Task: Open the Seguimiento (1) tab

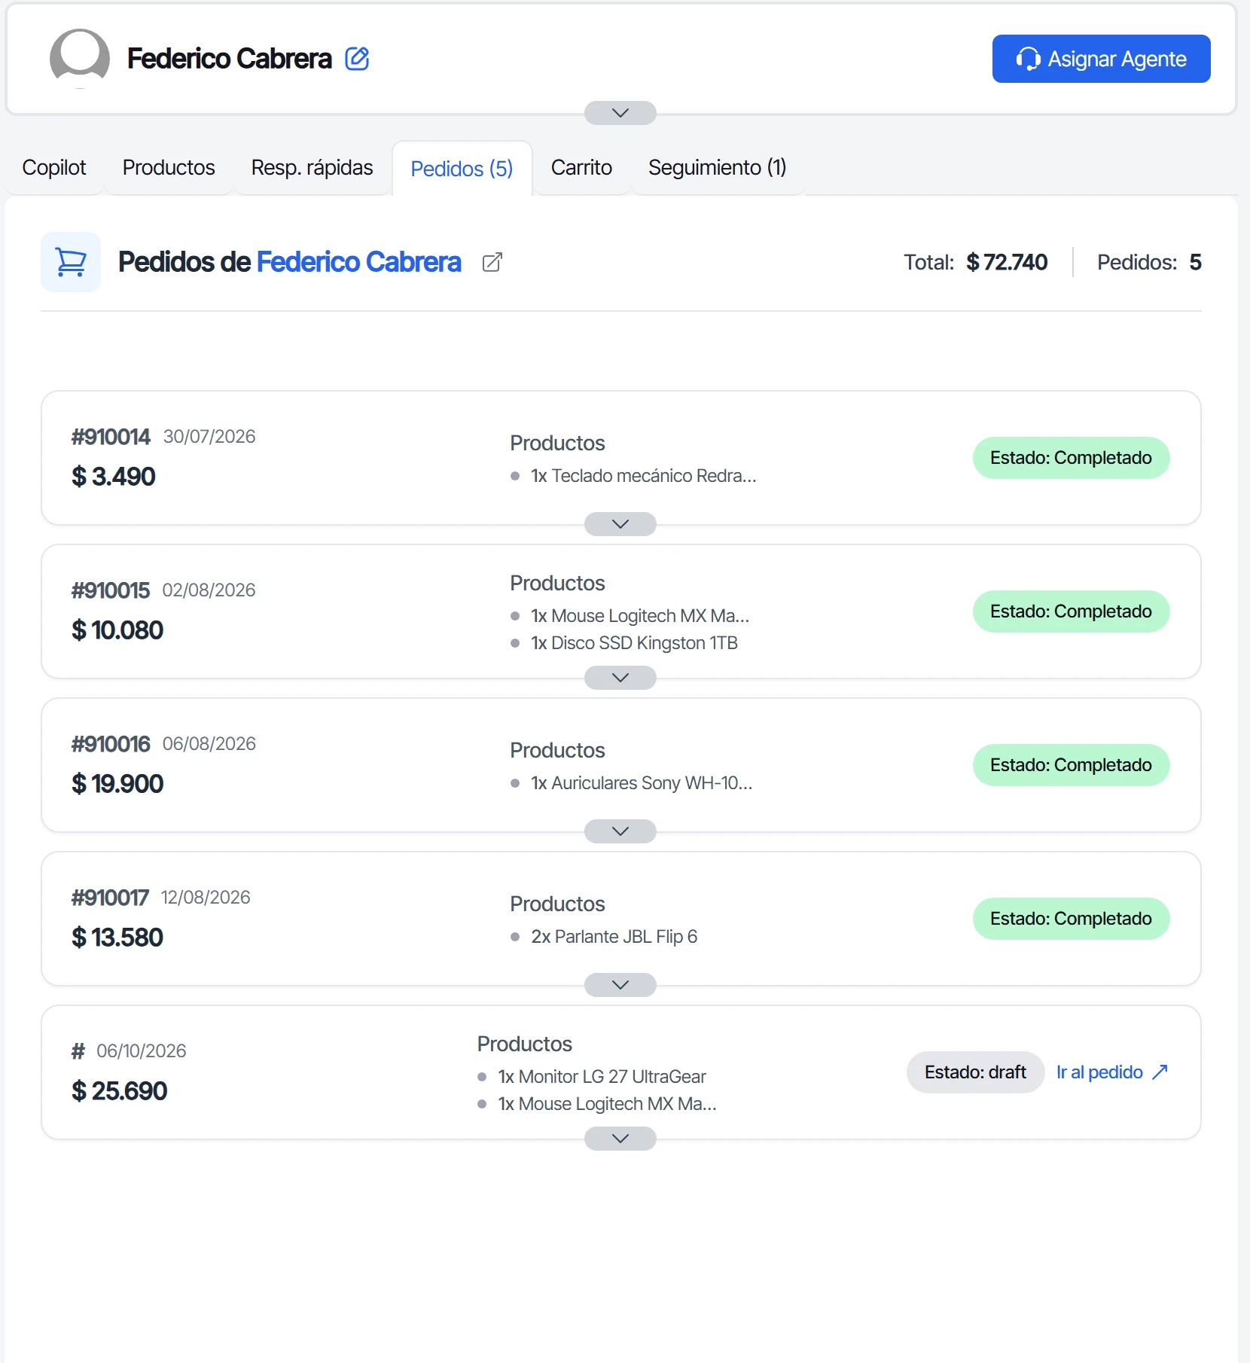Action: (717, 167)
